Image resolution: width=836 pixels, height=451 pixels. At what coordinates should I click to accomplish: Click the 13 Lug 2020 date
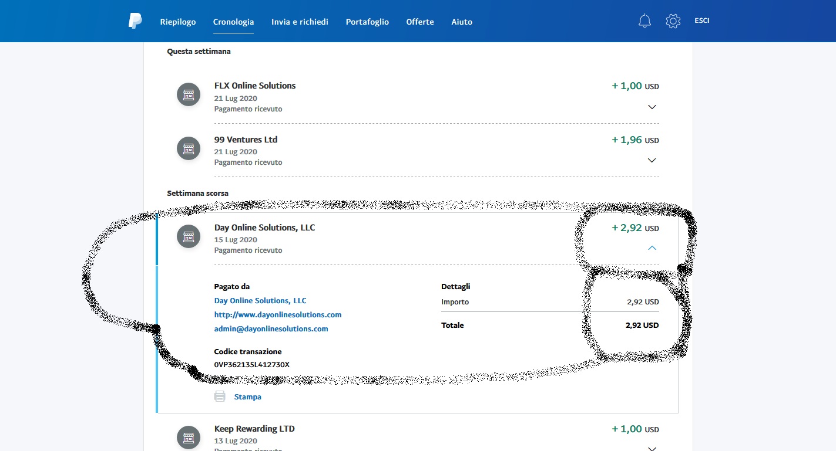pos(236,440)
